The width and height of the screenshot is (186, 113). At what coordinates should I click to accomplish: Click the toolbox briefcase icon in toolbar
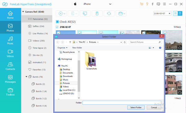click(120, 13)
